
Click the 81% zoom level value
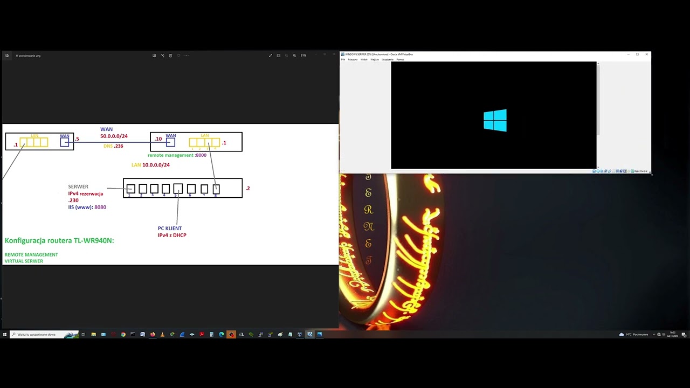click(x=303, y=56)
